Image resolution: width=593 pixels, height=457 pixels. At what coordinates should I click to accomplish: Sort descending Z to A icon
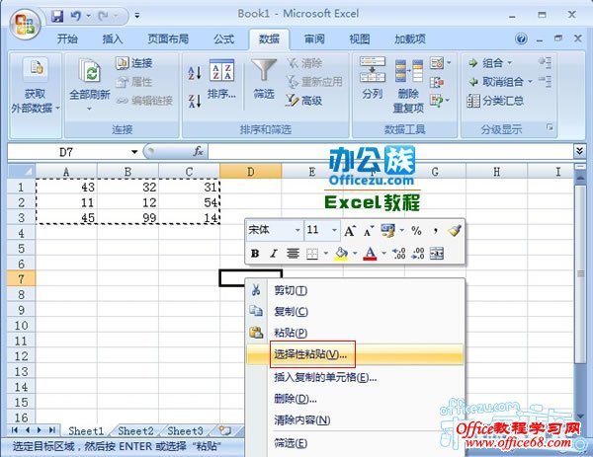point(195,101)
